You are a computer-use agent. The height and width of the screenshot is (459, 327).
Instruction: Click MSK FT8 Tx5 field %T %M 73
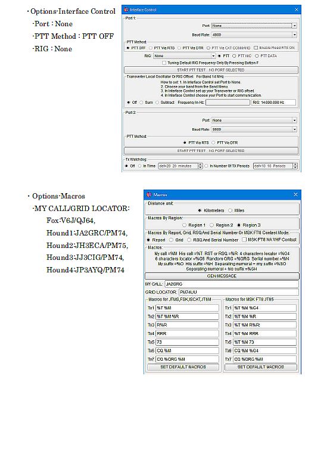coord(264,342)
